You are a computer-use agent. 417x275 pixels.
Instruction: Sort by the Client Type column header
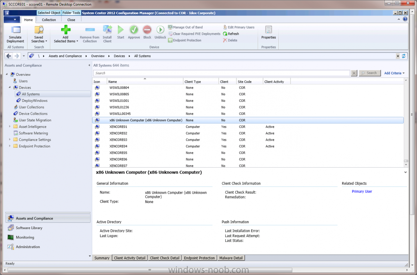pyautogui.click(x=201, y=82)
